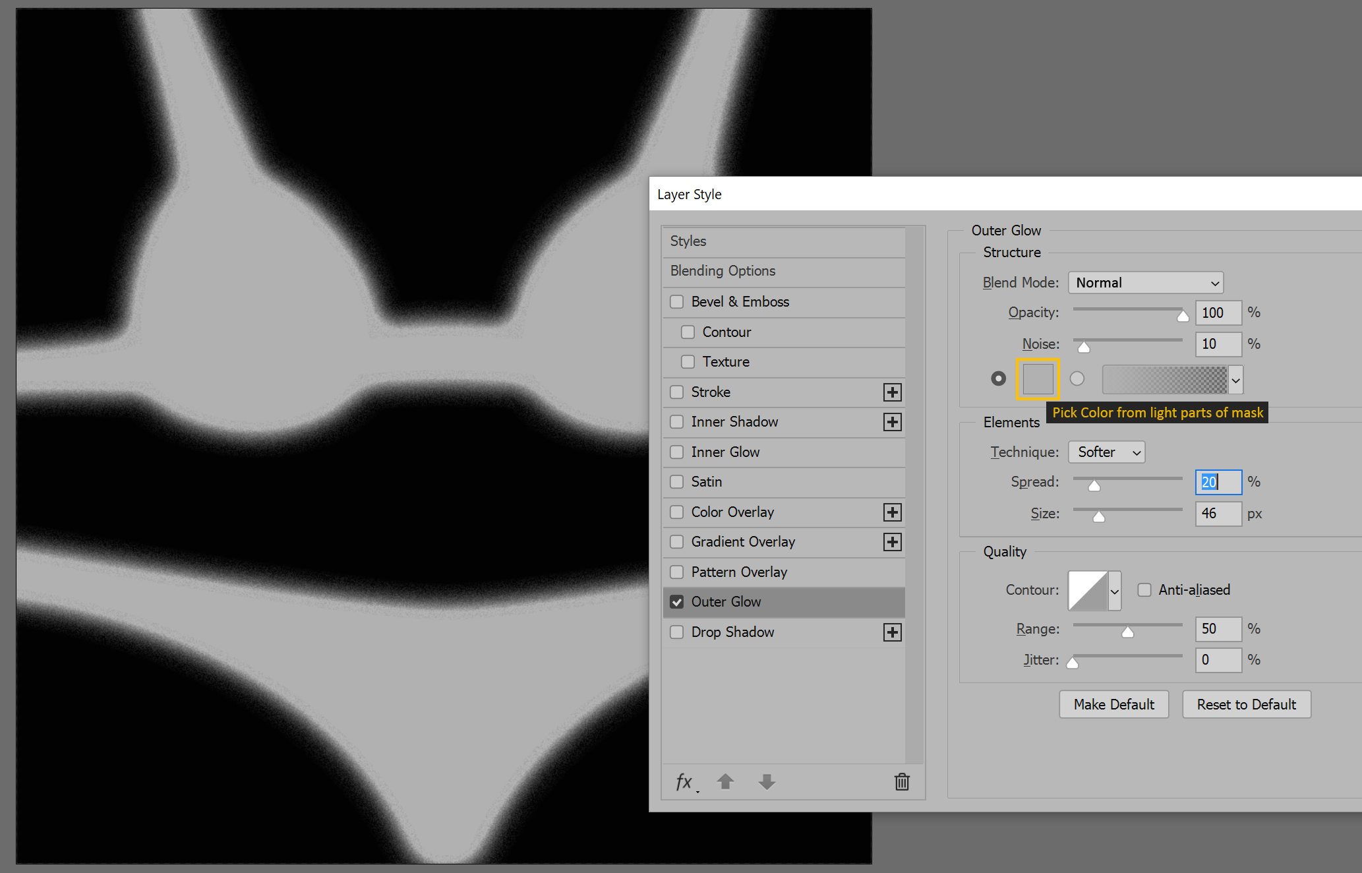
Task: Select Blending Options in the list
Action: 784,271
